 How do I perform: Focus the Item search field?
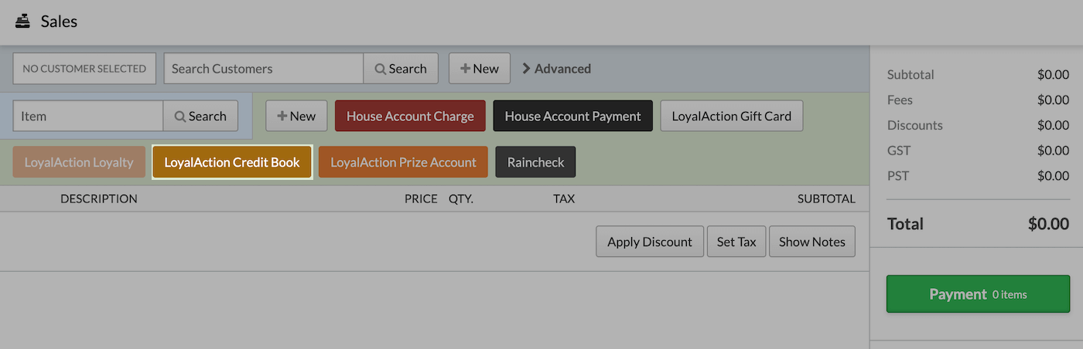point(88,116)
